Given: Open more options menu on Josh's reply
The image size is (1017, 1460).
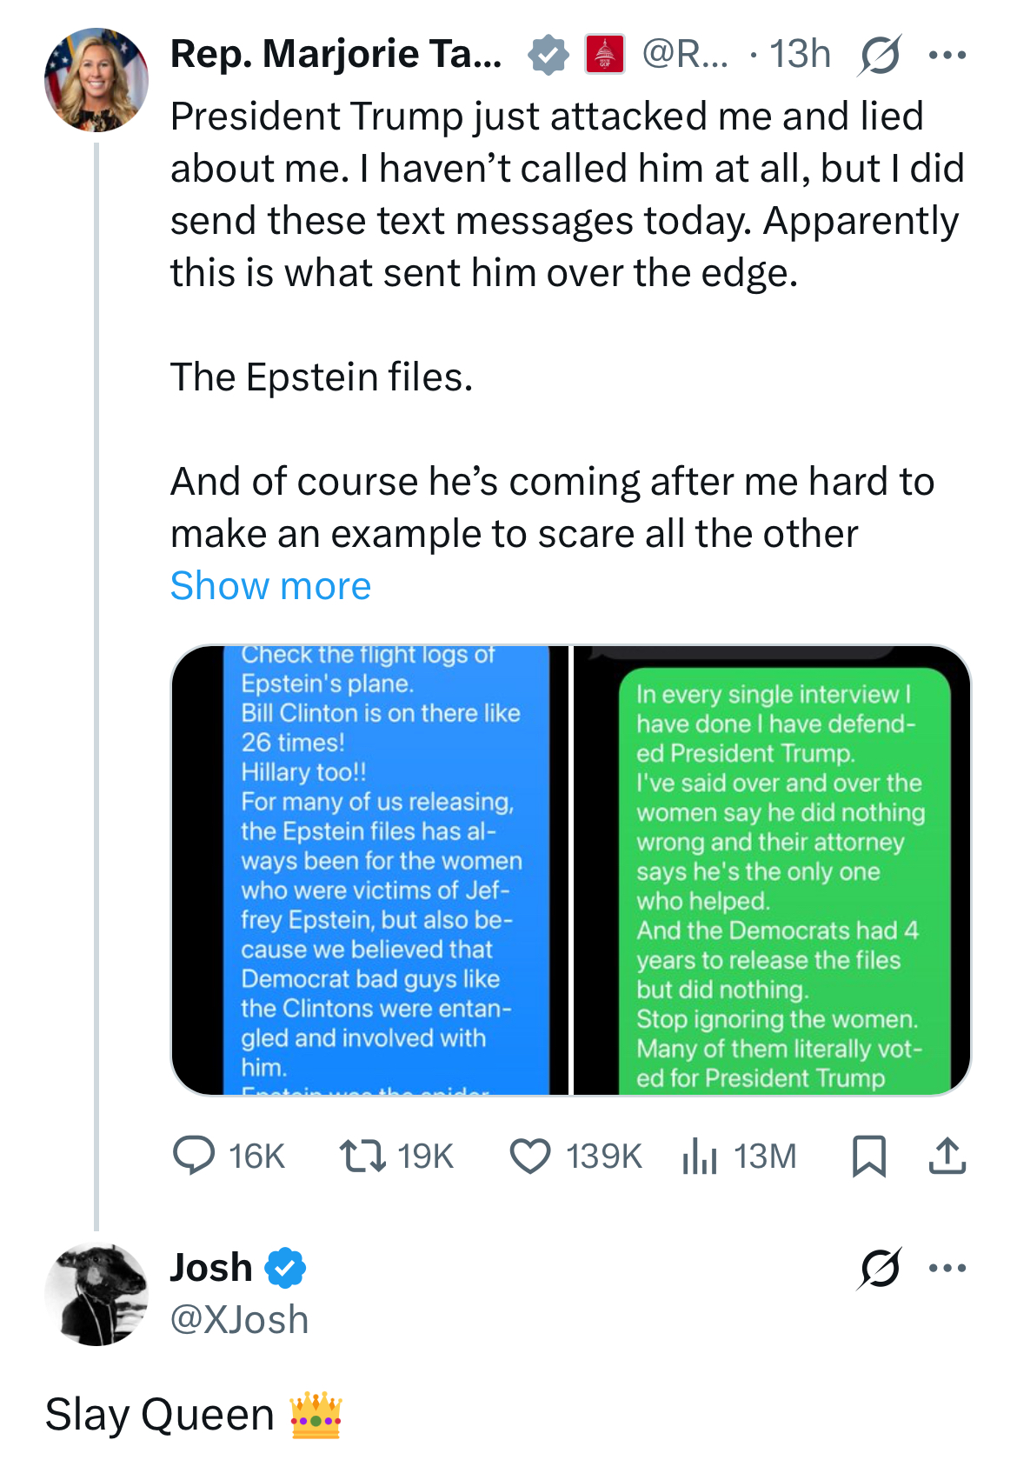Looking at the screenshot, I should (947, 1268).
